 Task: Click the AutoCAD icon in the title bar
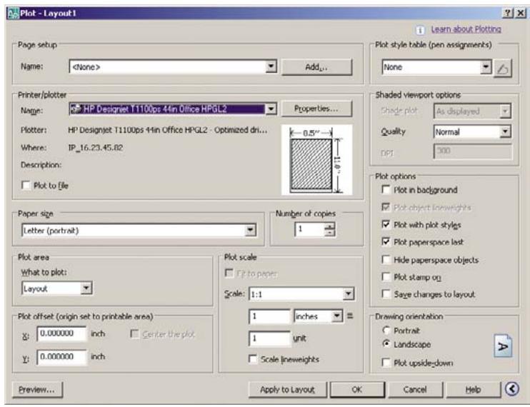pyautogui.click(x=13, y=14)
